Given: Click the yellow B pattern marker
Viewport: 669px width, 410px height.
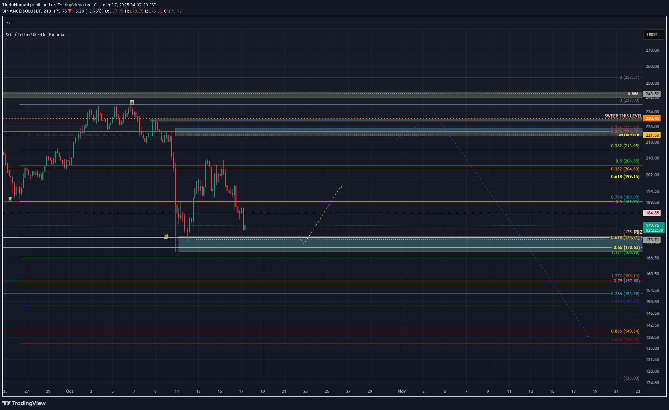Looking at the screenshot, I should pos(10,199).
